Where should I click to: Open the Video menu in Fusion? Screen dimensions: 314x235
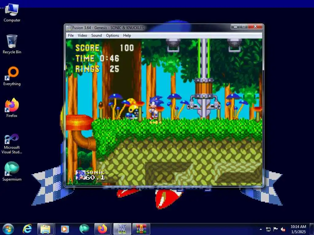[82, 35]
